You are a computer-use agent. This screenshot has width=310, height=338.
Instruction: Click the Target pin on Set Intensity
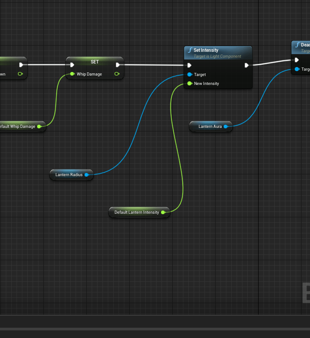click(x=190, y=75)
